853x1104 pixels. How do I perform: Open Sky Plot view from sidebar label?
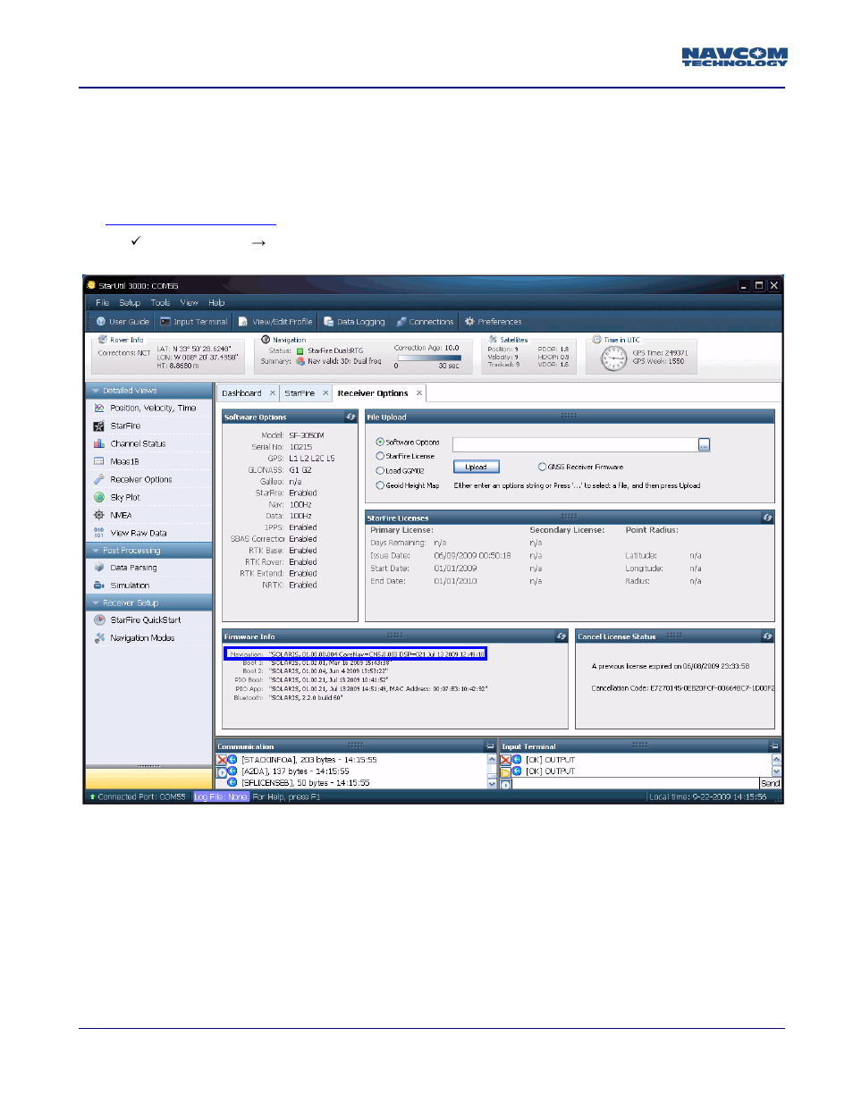125,497
